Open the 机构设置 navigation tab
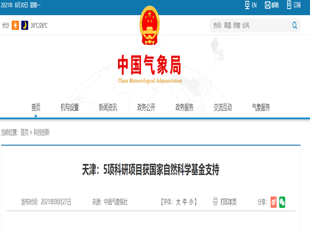 pos(70,107)
